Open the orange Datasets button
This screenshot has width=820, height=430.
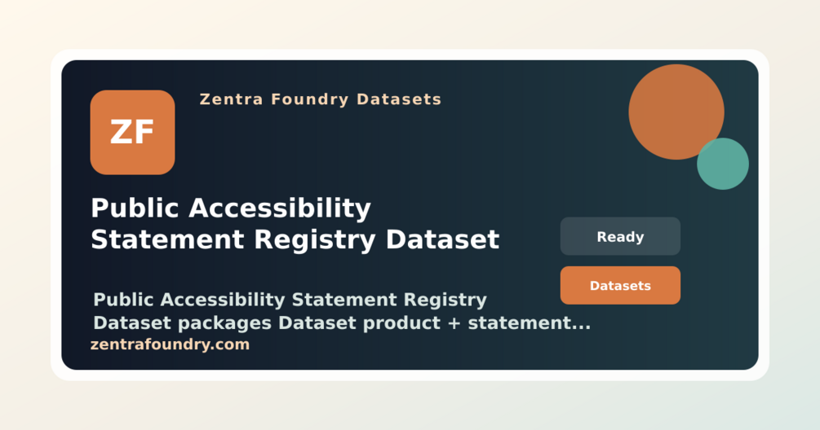tap(620, 286)
